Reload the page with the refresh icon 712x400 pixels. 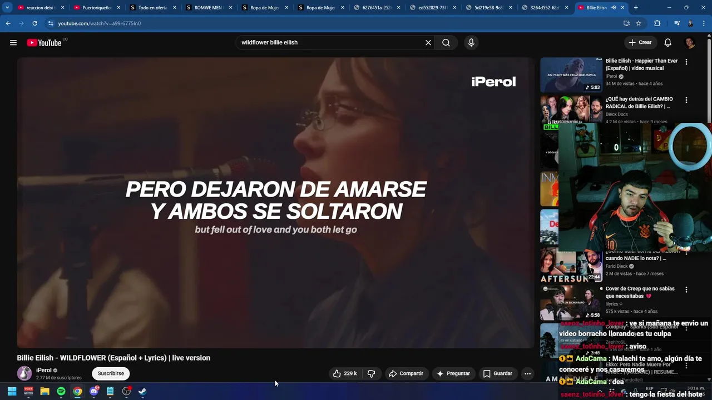click(34, 23)
